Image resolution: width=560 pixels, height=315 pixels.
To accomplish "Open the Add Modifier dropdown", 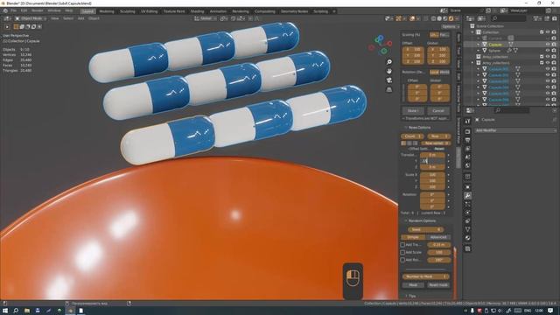I will coord(515,130).
